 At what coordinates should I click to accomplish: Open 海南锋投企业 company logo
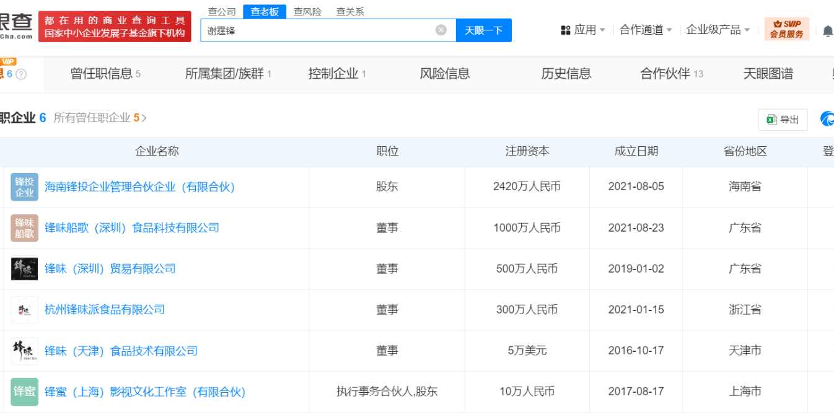[24, 187]
